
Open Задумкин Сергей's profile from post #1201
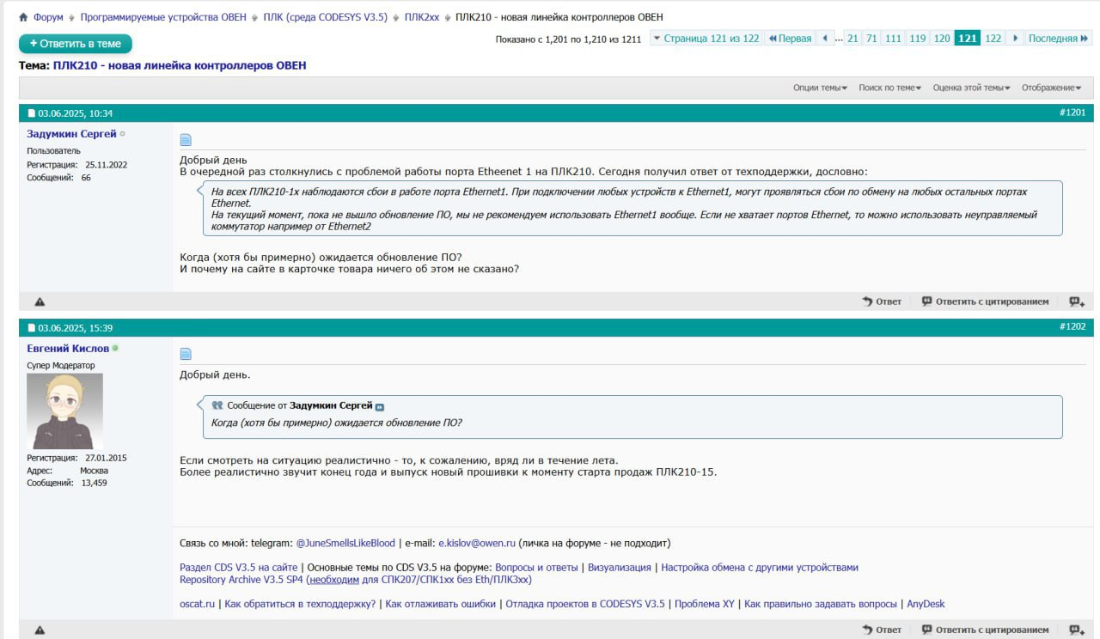71,134
